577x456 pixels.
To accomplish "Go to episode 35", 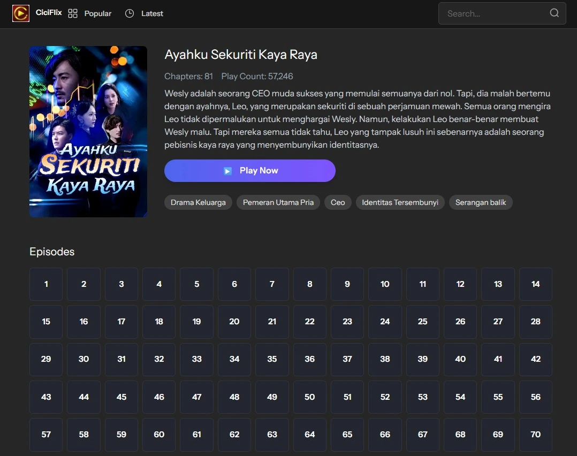I will pos(272,359).
